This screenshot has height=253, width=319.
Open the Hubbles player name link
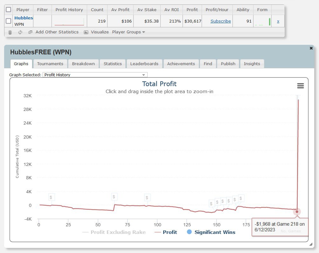[x=24, y=18]
